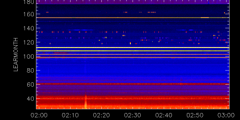The image size is (240, 120).
Task: Click the 60 frequency axis label
Action: 31,85
